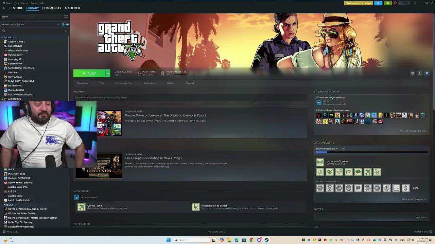Open Chrome from the taskbar
This screenshot has height=244, width=435.
[x=251, y=240]
